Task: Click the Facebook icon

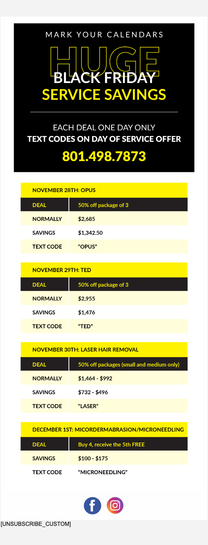Action: click(x=93, y=505)
